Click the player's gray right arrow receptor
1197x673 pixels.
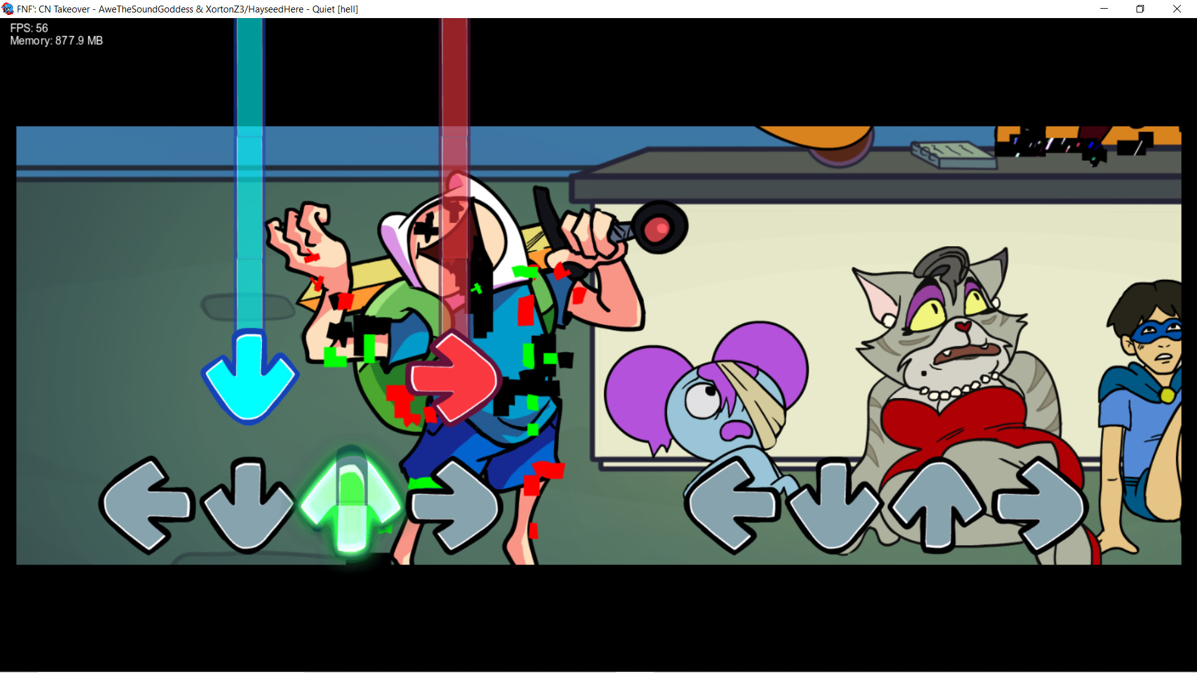pyautogui.click(x=1039, y=505)
